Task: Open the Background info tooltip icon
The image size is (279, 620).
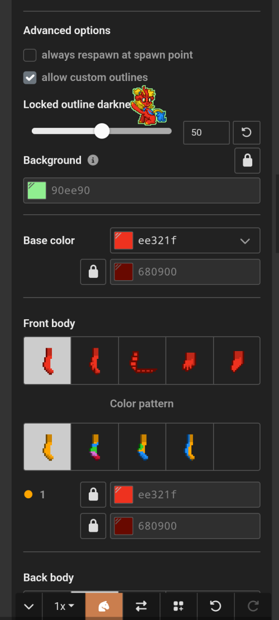Action: click(x=93, y=160)
